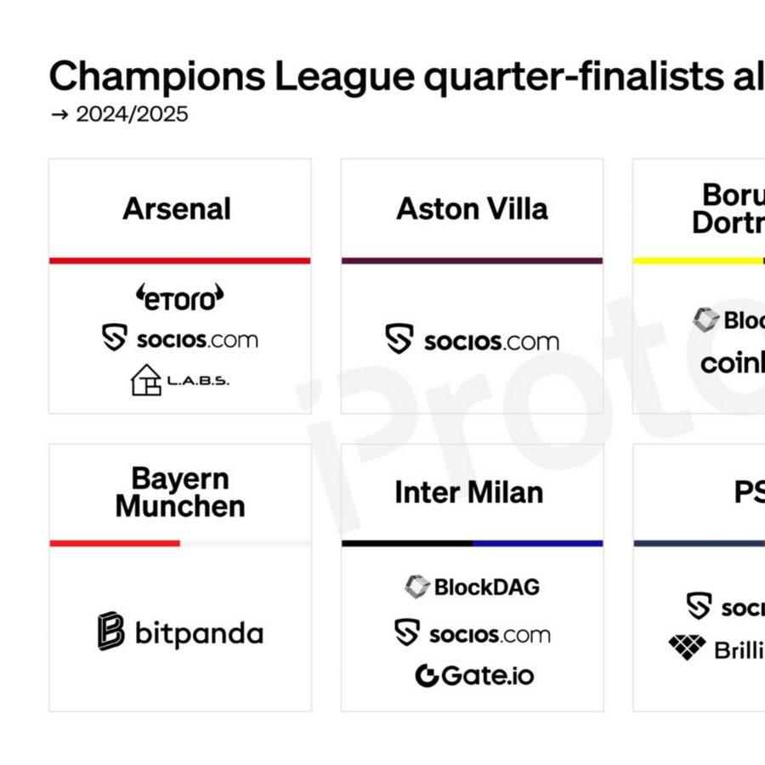
Task: Click the blue bar segment under Inter Milan
Action: (537, 543)
